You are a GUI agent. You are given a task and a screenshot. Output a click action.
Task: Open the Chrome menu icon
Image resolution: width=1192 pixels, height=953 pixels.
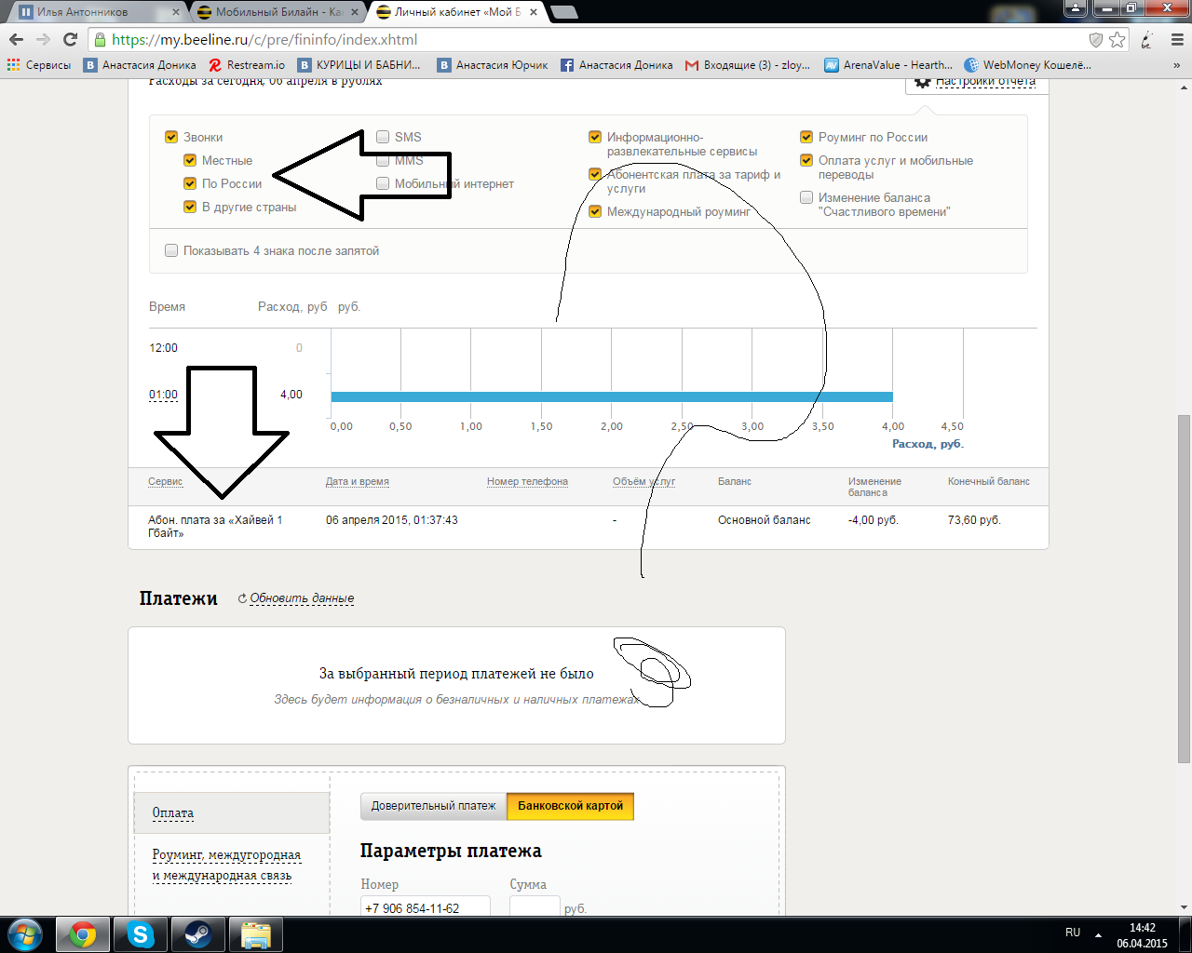pyautogui.click(x=1175, y=40)
